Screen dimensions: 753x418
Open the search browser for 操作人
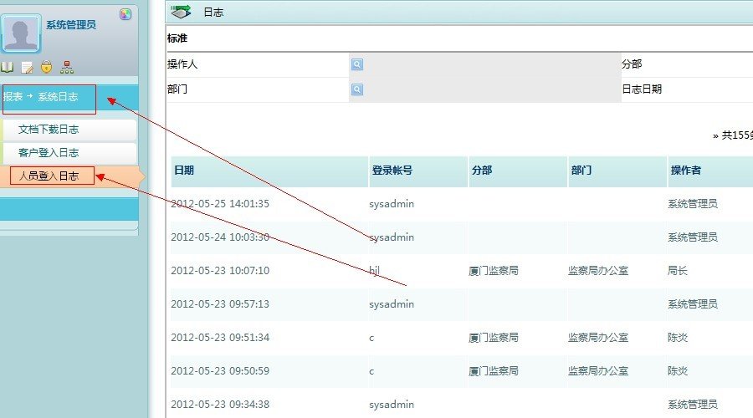(x=356, y=64)
